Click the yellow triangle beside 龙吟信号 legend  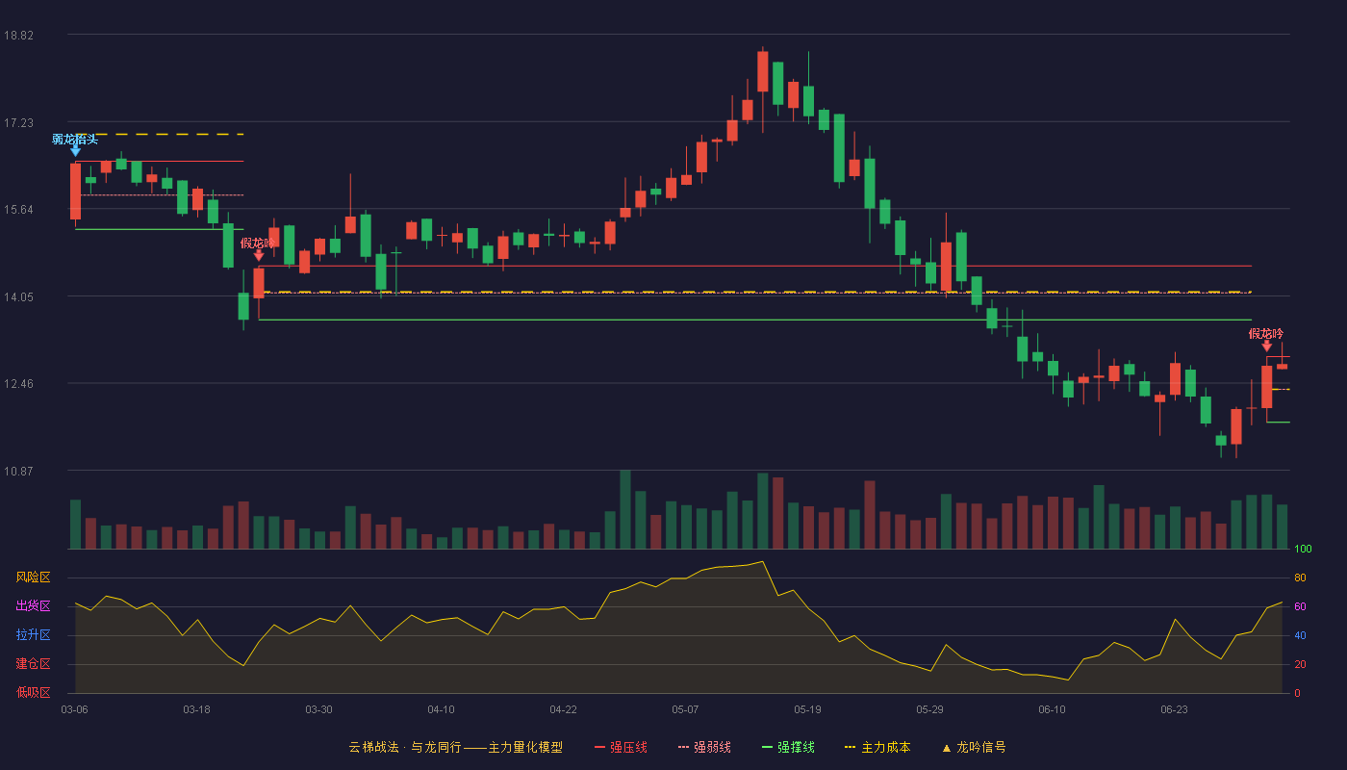pos(946,748)
